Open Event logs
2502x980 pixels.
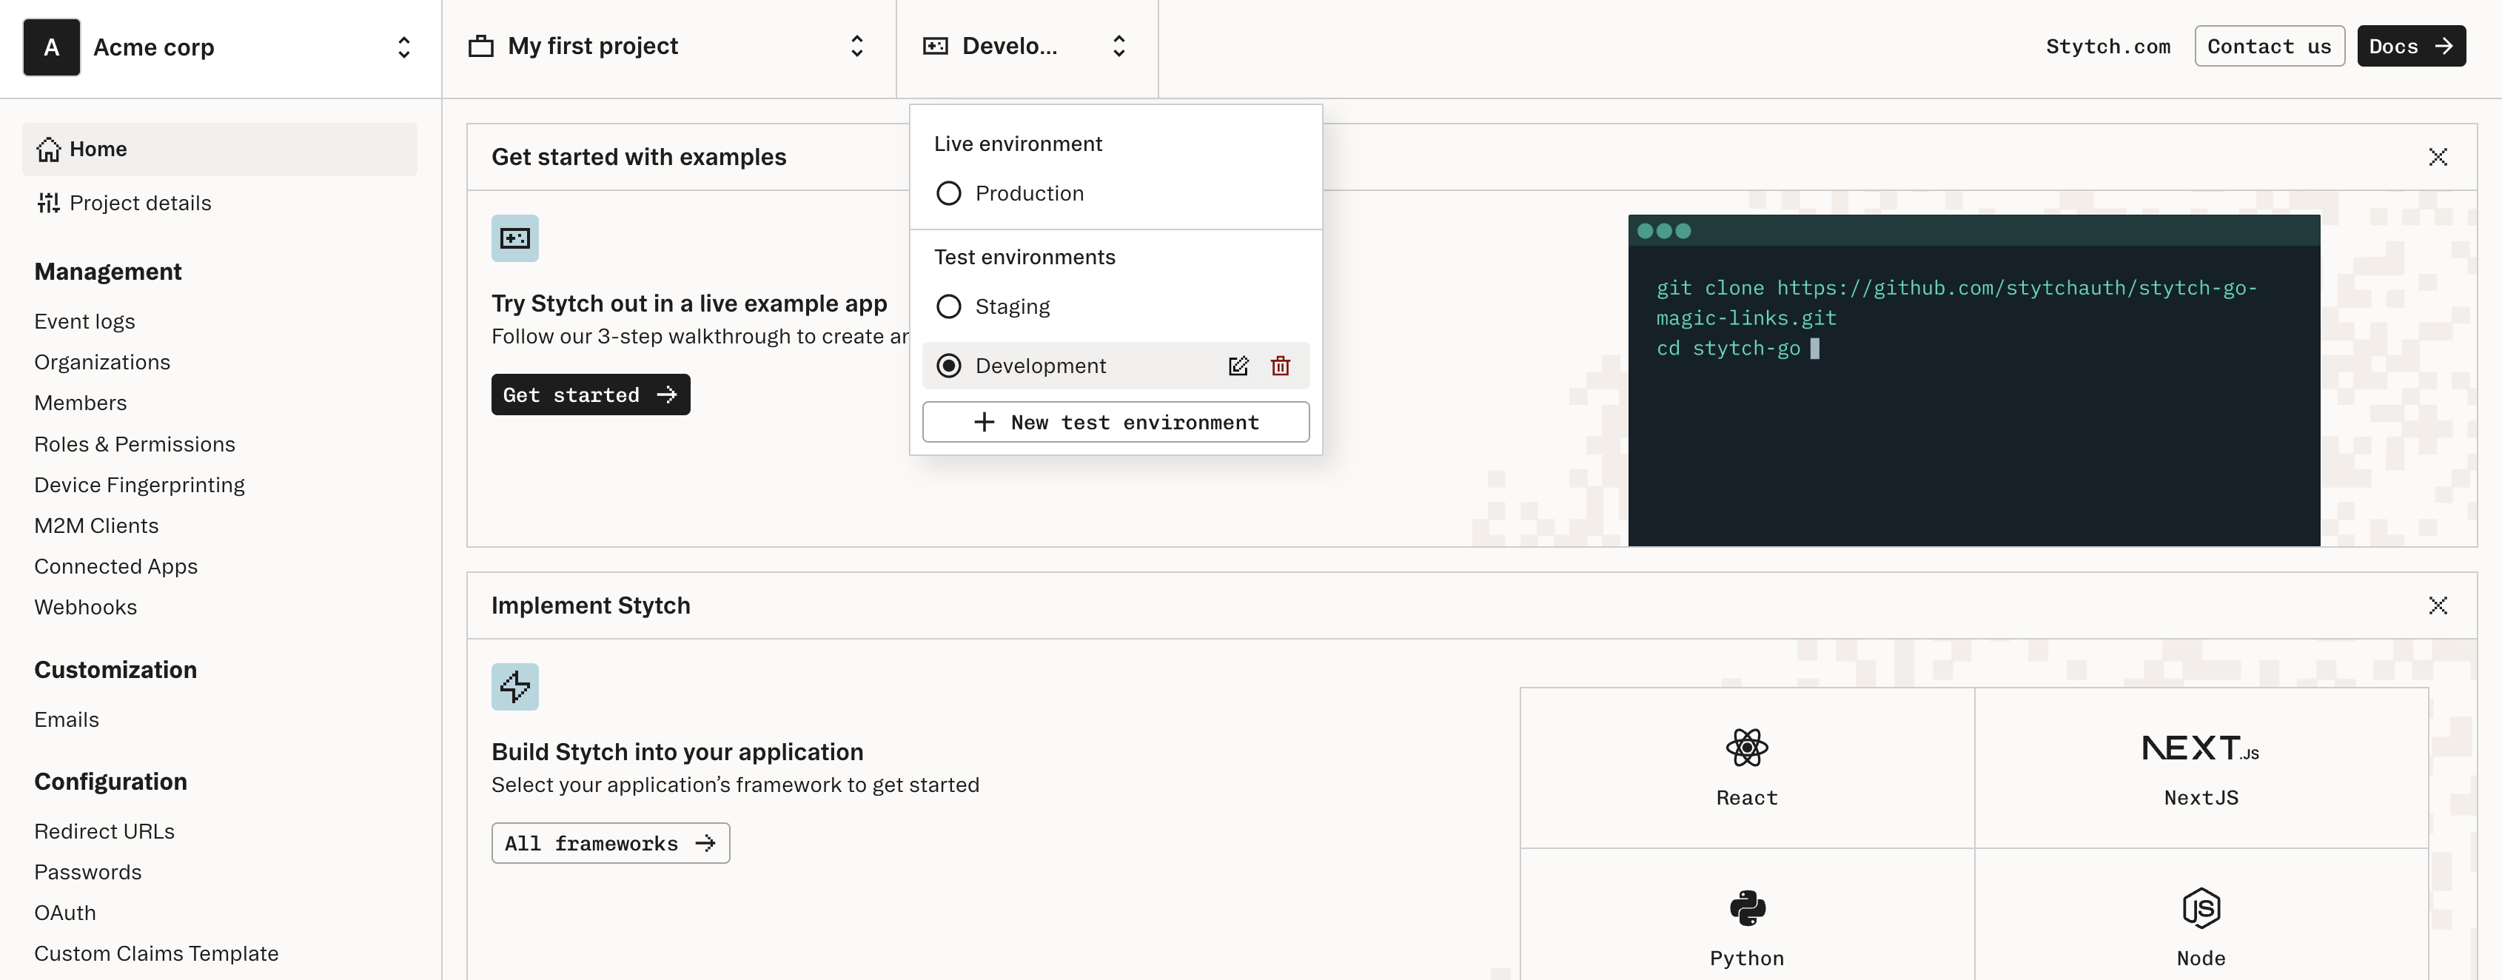[84, 321]
